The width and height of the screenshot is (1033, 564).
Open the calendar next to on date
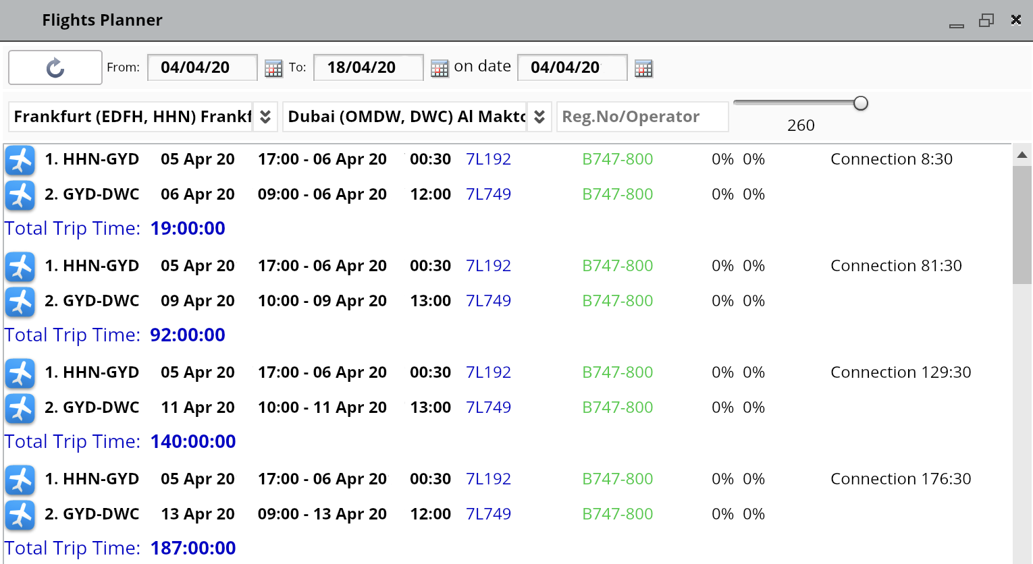click(643, 67)
